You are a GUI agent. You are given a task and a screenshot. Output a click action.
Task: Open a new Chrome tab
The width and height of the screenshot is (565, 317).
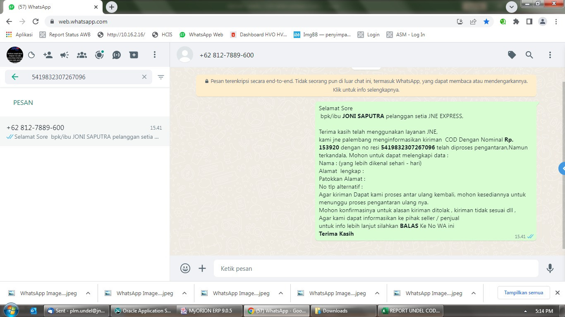tap(111, 7)
